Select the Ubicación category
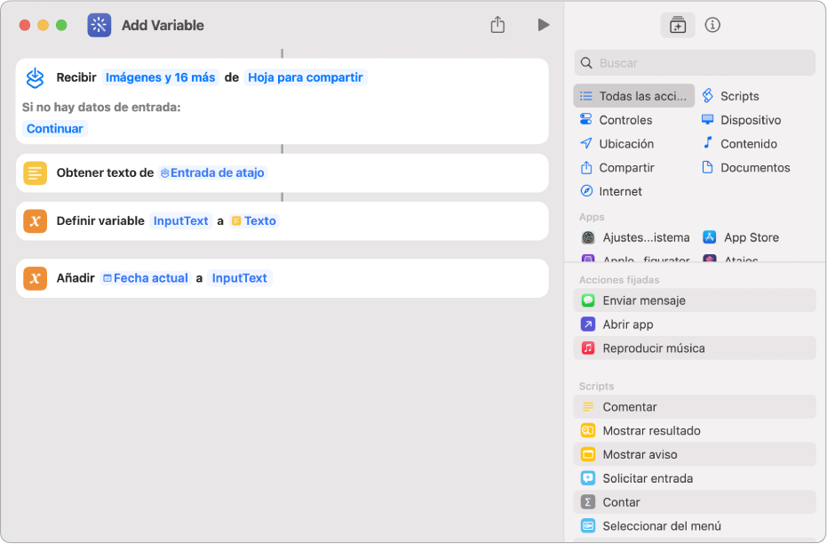The image size is (827, 544). [x=616, y=143]
